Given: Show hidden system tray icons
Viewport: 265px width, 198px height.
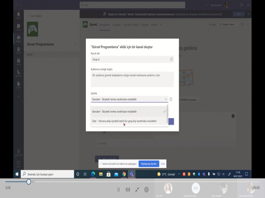Looking at the screenshot, I should [179, 174].
